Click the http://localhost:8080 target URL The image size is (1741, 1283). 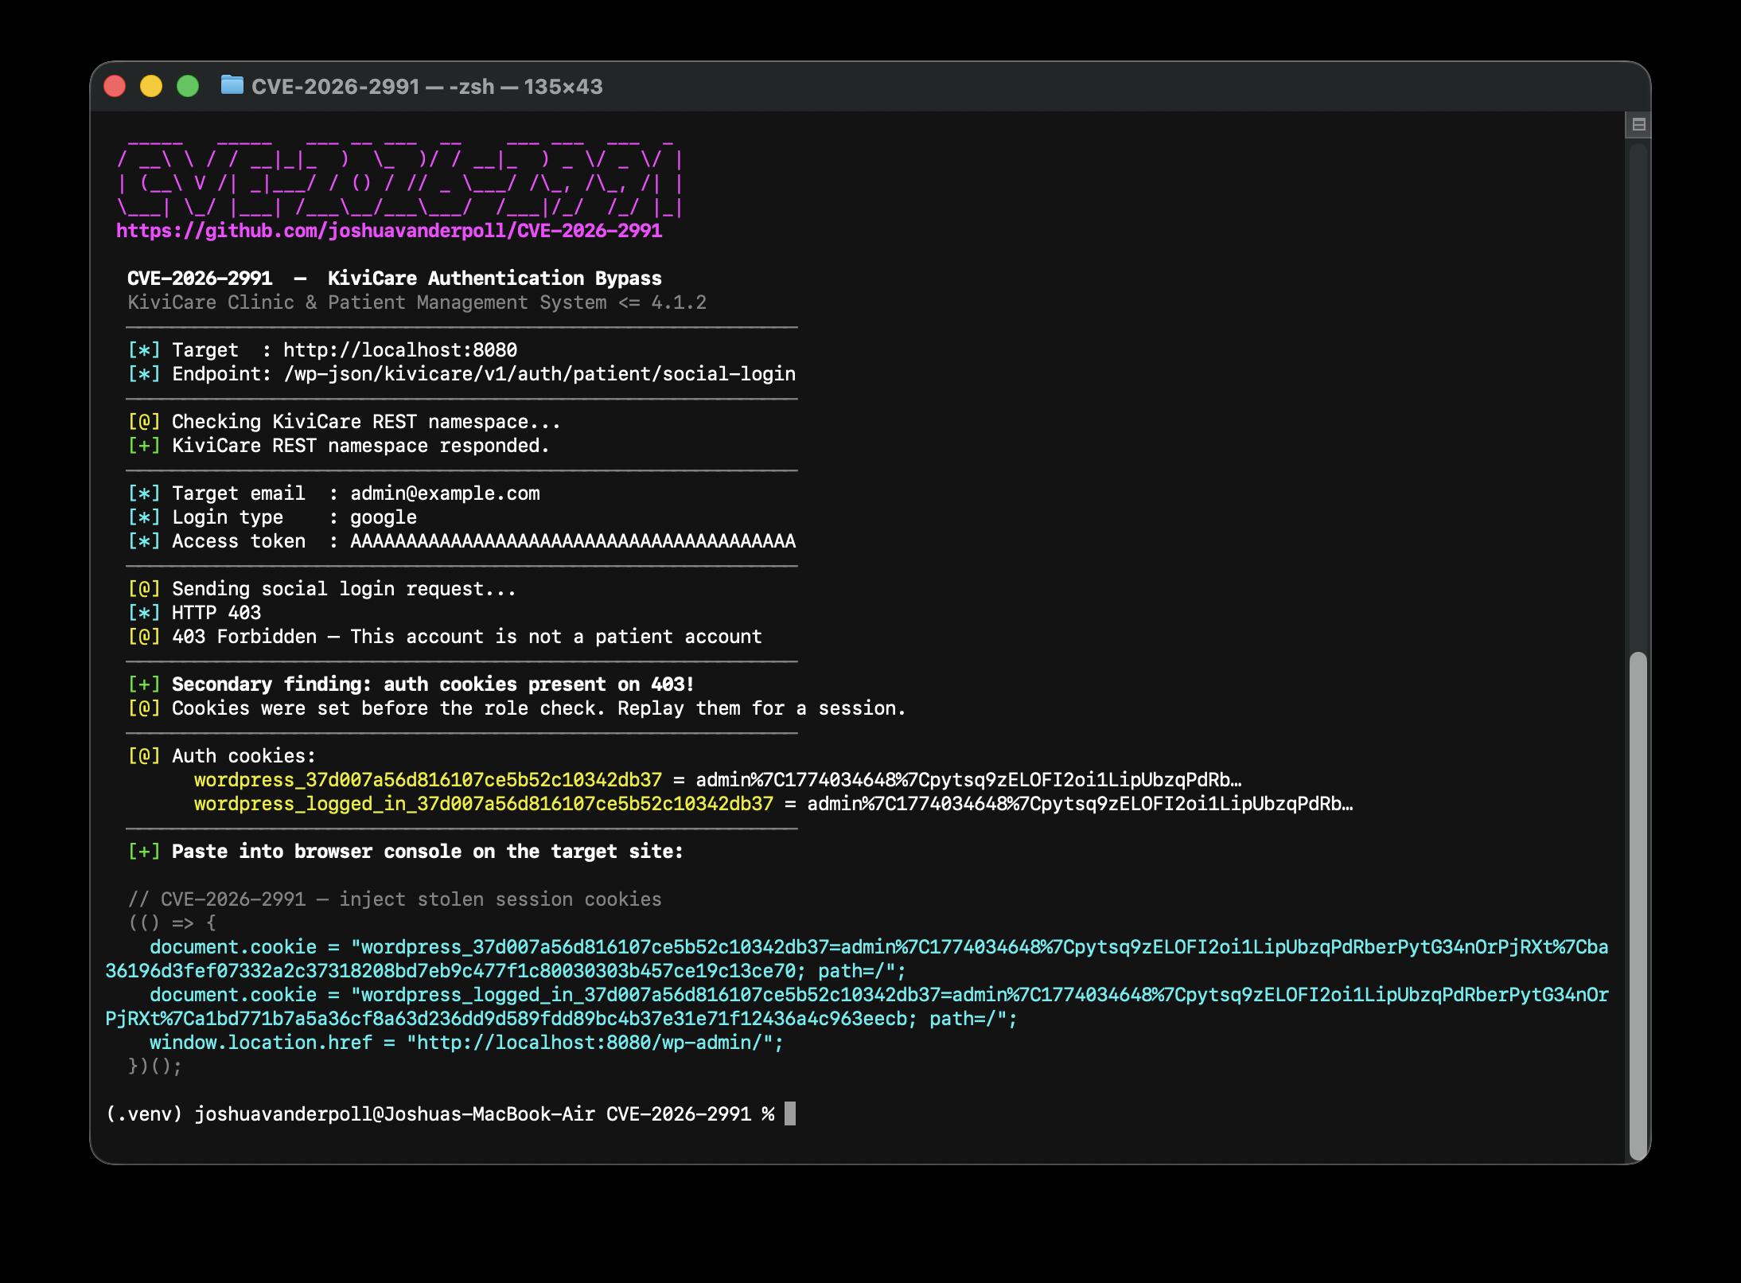coord(399,350)
